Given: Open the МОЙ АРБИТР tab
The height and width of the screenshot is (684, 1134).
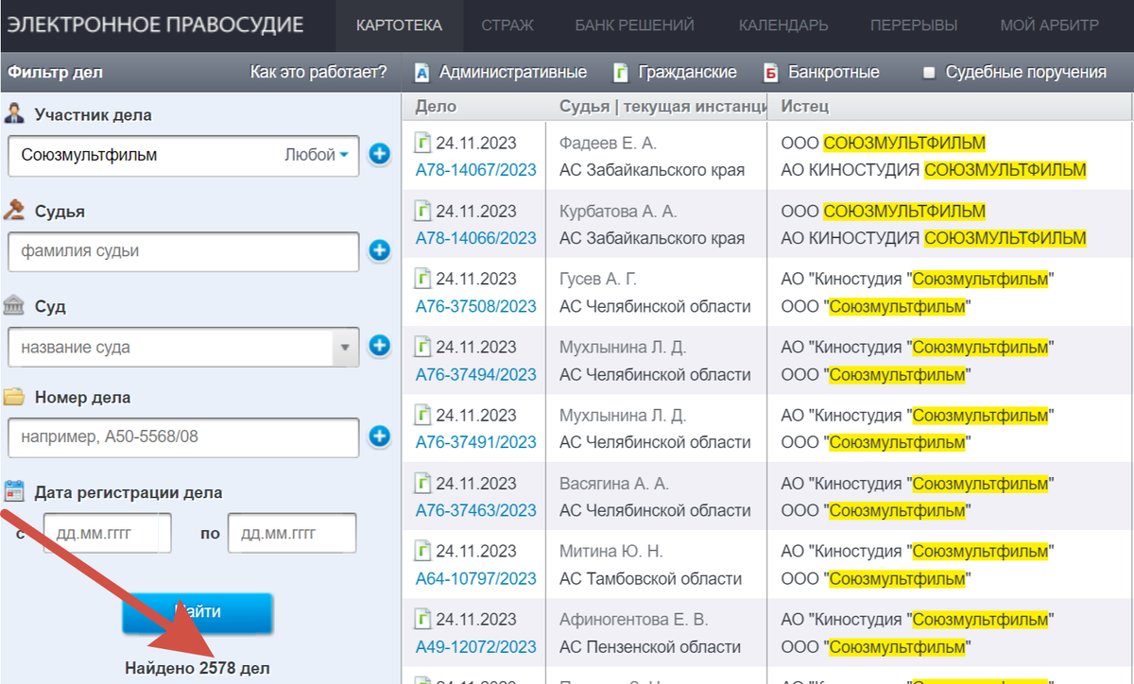Looking at the screenshot, I should [1050, 26].
